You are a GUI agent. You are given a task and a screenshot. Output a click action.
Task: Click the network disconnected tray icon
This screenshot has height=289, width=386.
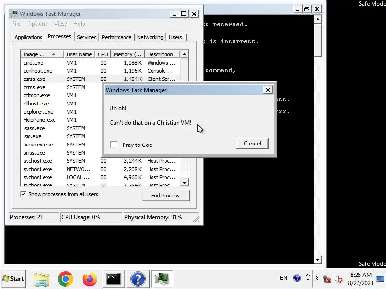pyautogui.click(x=327, y=279)
